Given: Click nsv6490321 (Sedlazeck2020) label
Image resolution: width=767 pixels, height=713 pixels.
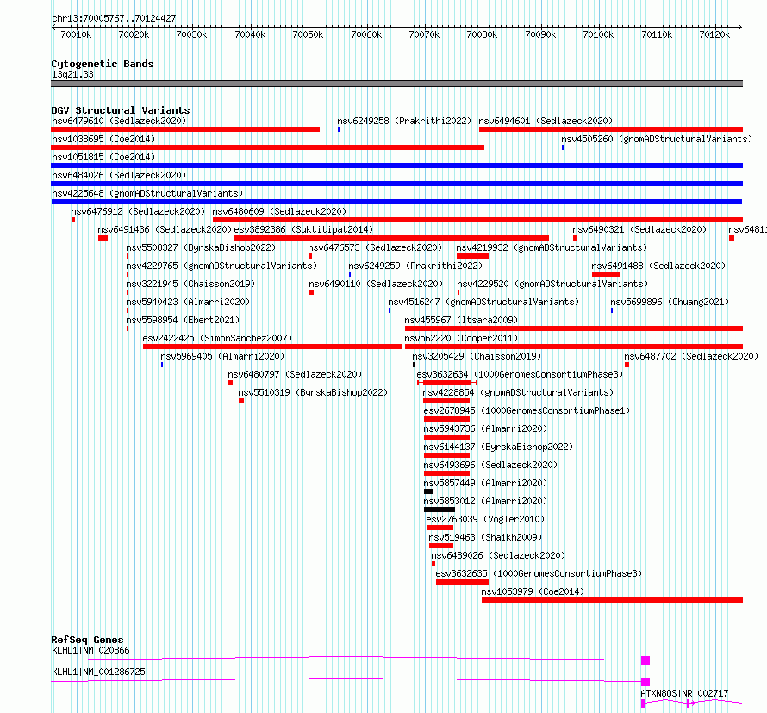Looking at the screenshot, I should pos(639,229).
